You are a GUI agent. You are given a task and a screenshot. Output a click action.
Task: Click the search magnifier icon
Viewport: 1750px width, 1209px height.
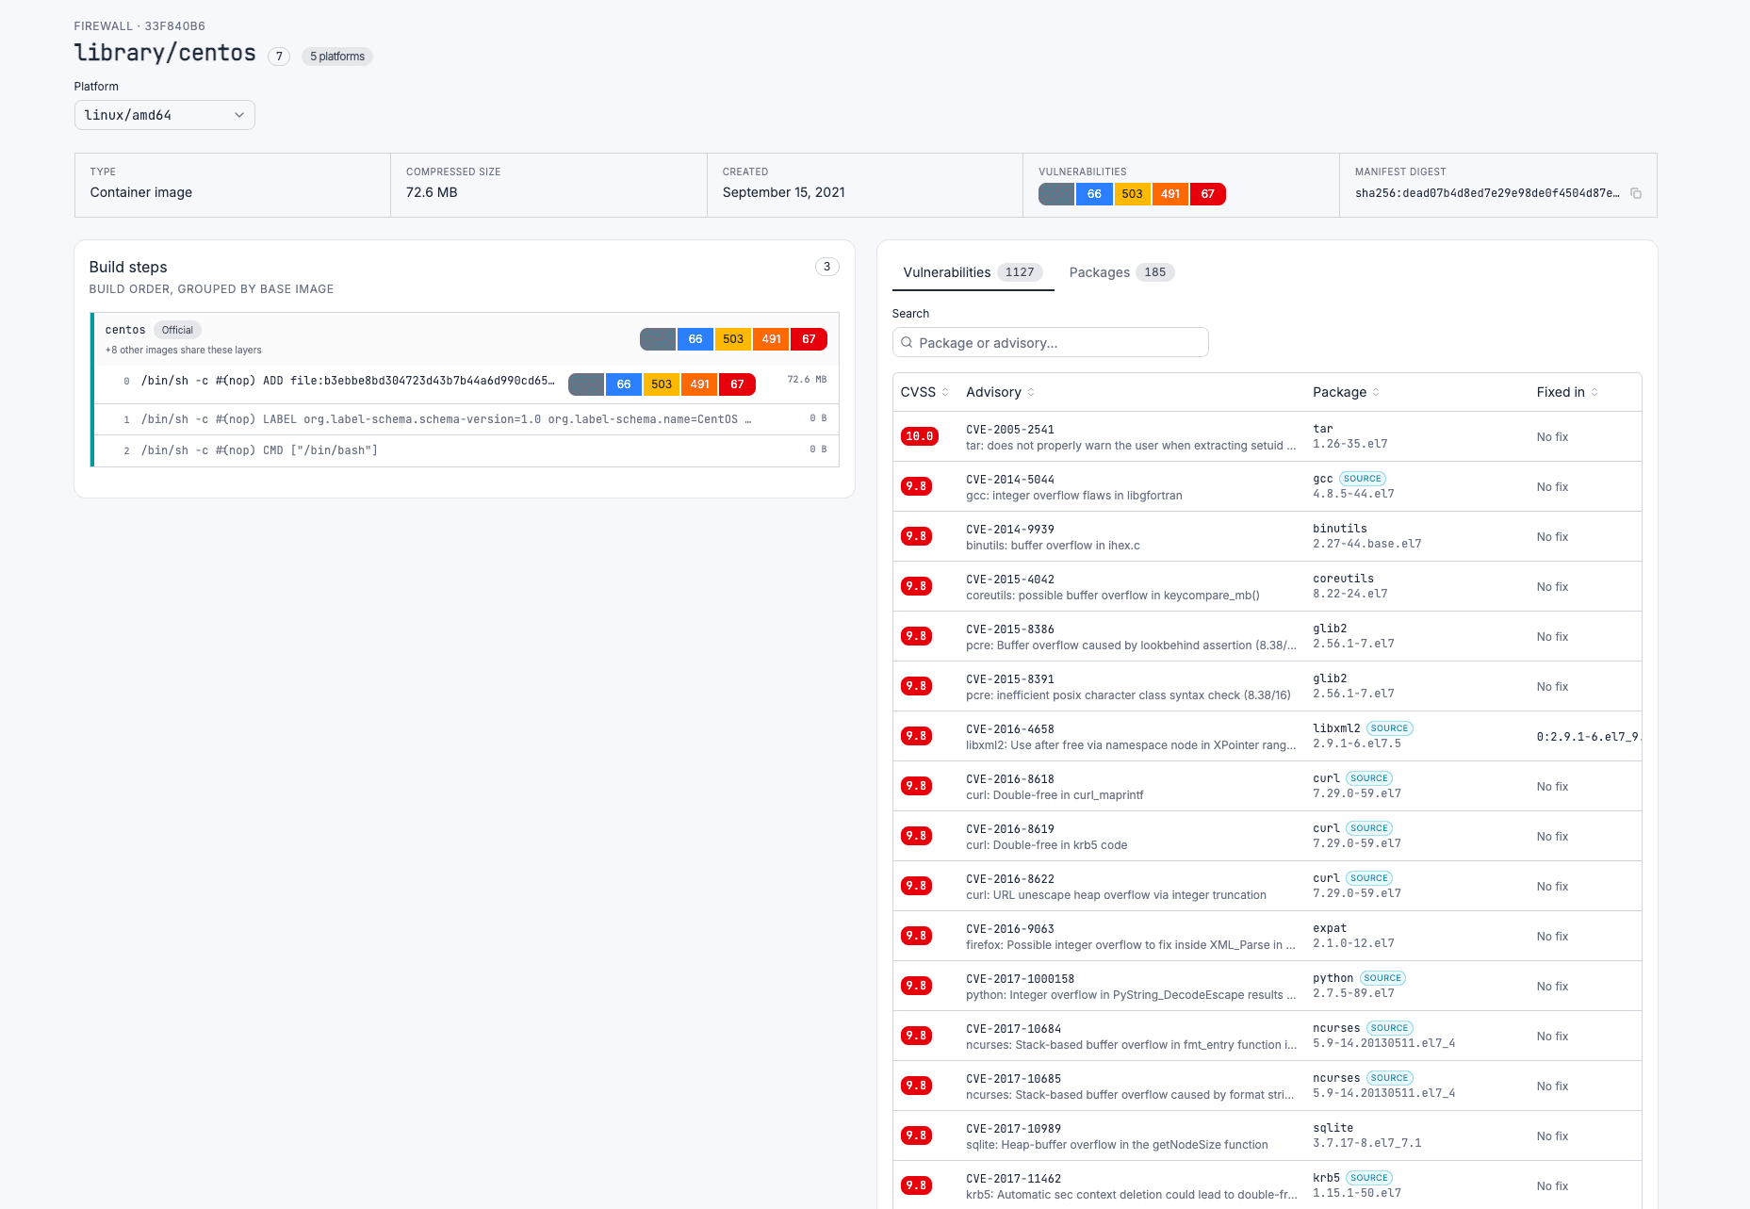907,343
